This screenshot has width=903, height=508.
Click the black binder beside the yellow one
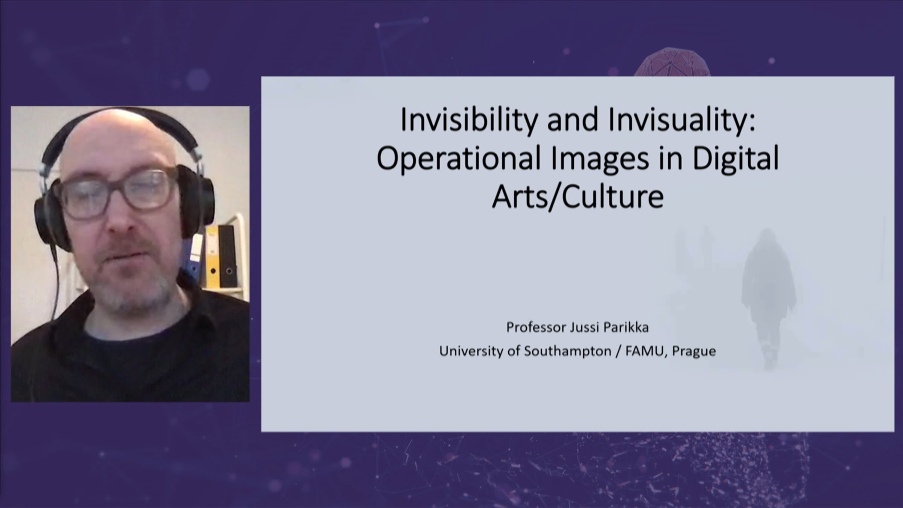pyautogui.click(x=227, y=256)
